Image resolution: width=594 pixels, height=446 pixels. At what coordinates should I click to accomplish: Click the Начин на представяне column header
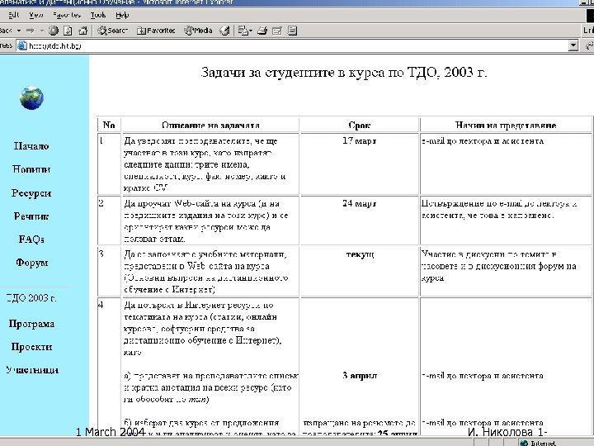click(506, 126)
